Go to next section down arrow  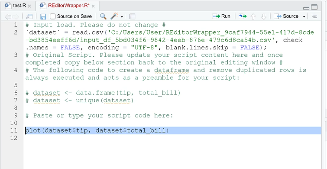point(264,16)
